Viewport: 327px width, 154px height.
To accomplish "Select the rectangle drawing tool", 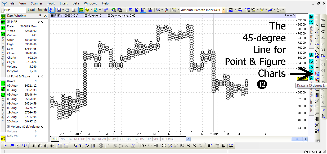I will point(323,25).
